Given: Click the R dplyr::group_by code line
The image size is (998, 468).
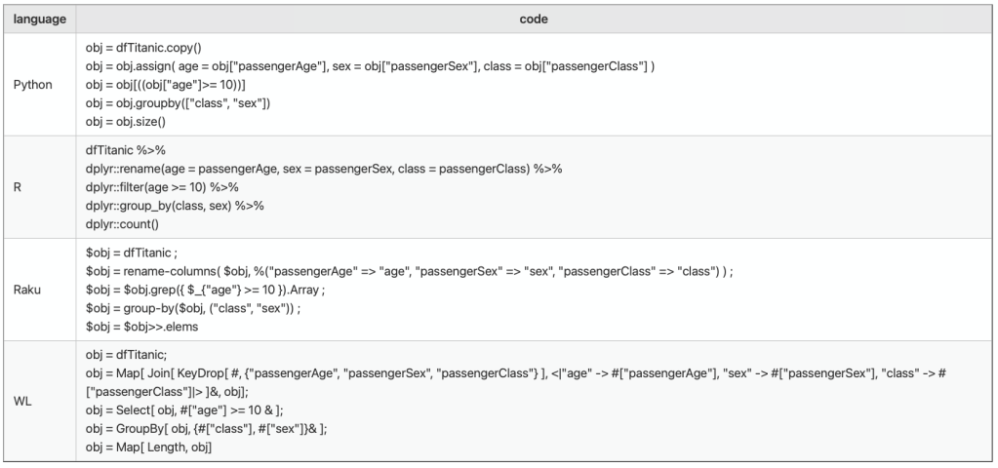Looking at the screenshot, I should 175,206.
